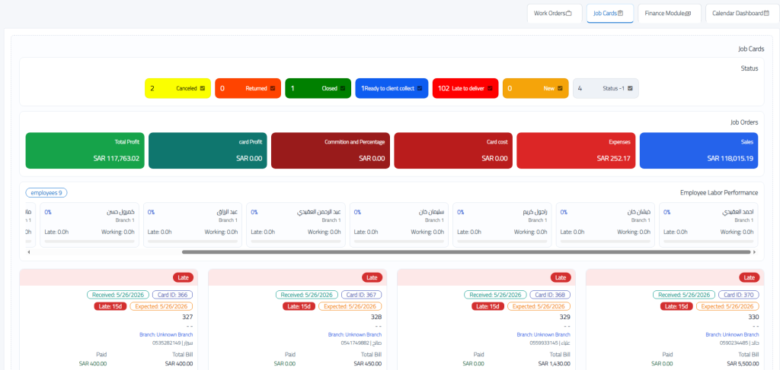Click phone number 0559933145
Image resolution: width=780 pixels, height=370 pixels.
pyautogui.click(x=542, y=343)
